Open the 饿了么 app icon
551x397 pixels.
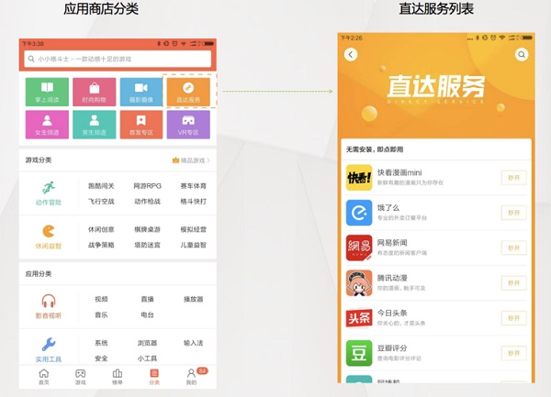[358, 213]
